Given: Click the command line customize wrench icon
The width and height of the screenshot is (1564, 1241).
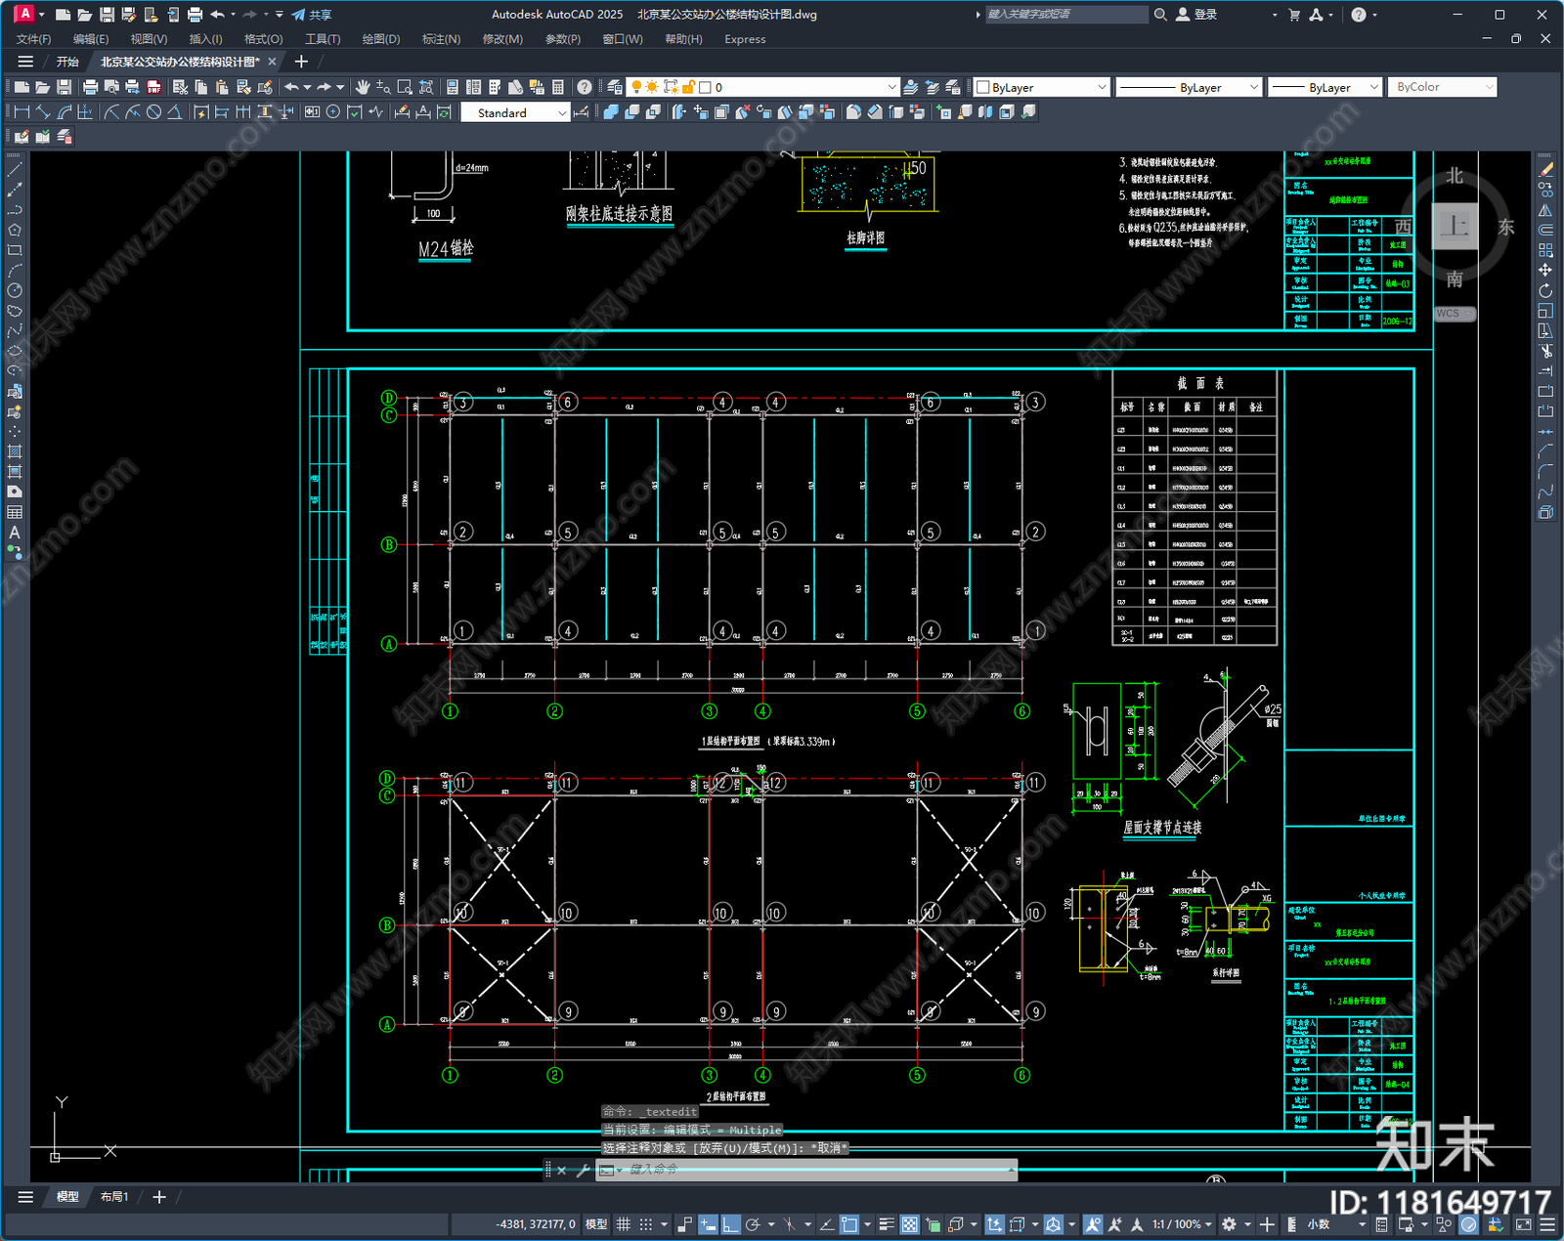Looking at the screenshot, I should 584,1170.
